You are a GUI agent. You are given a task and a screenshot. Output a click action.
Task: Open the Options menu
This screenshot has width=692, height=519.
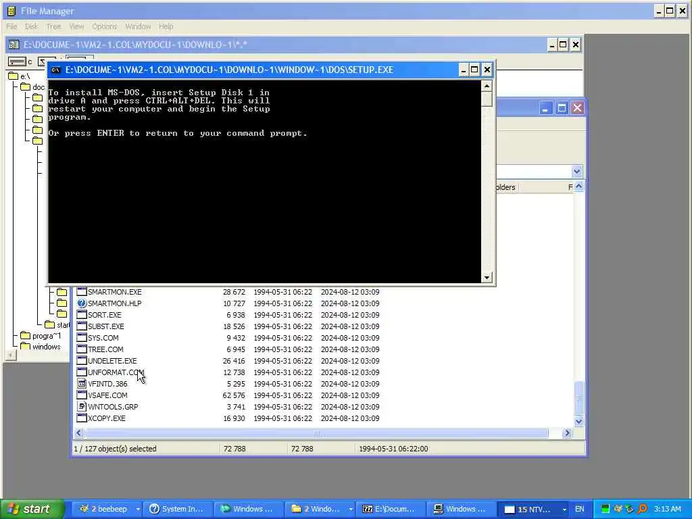click(105, 26)
